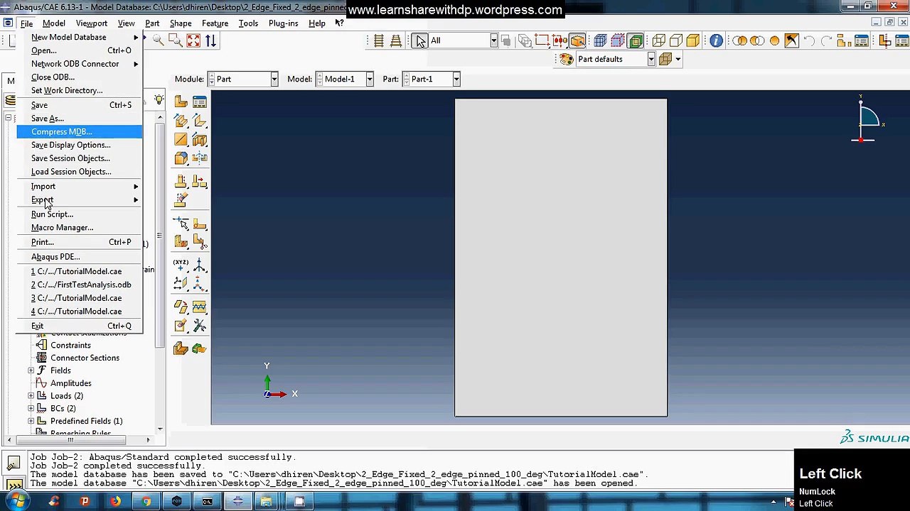Click the Auto-Fit View icon

coord(193,40)
